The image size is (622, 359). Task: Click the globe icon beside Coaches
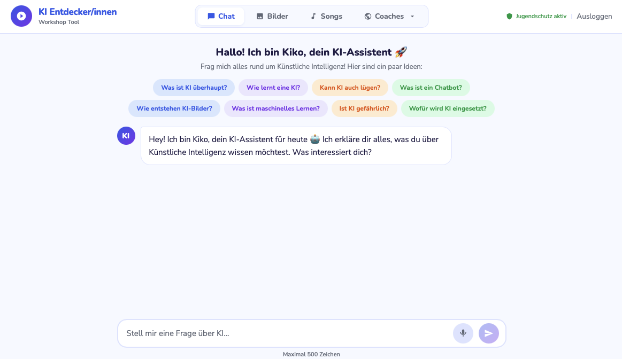click(368, 16)
